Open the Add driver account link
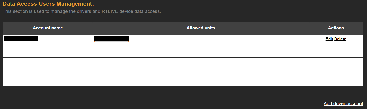367x109 pixels. (x=343, y=104)
